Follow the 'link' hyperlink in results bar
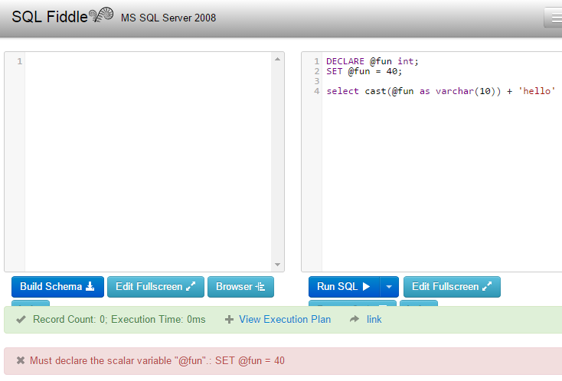This screenshot has width=562, height=381. coord(374,319)
